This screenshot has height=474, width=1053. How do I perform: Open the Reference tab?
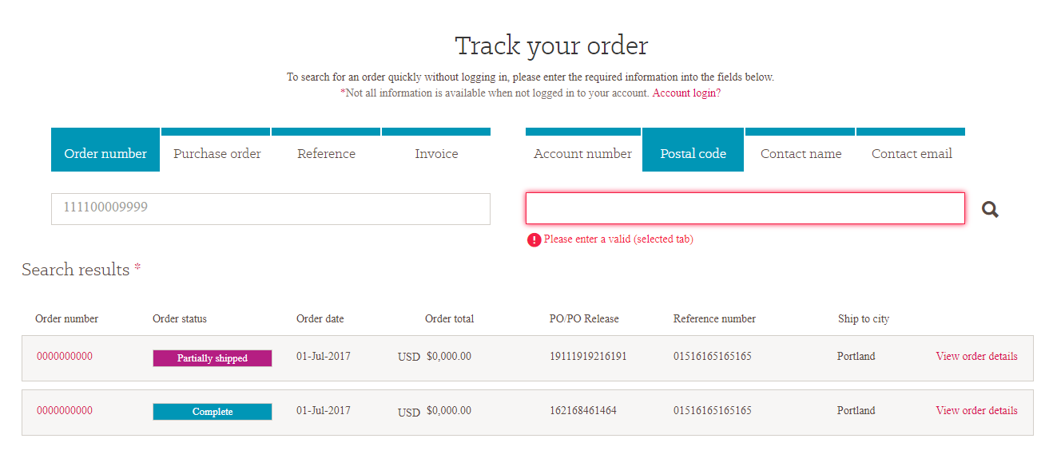click(x=326, y=153)
